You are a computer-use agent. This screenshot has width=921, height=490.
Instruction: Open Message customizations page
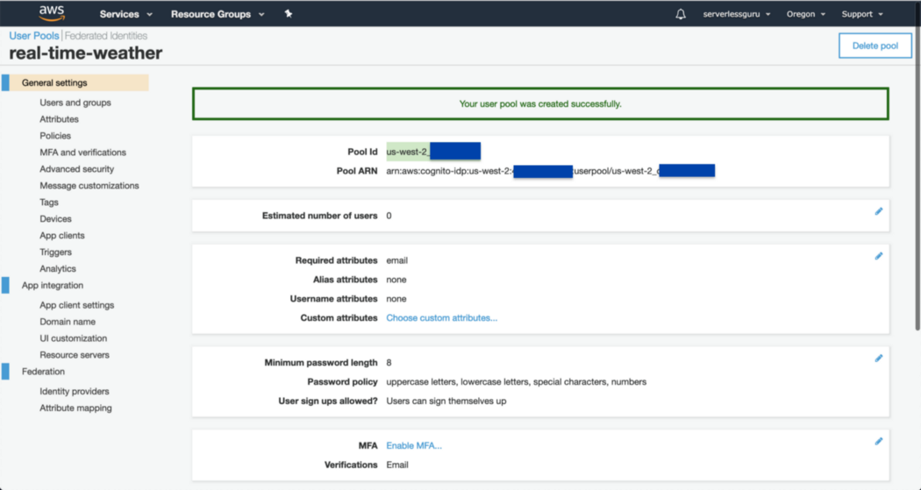89,186
